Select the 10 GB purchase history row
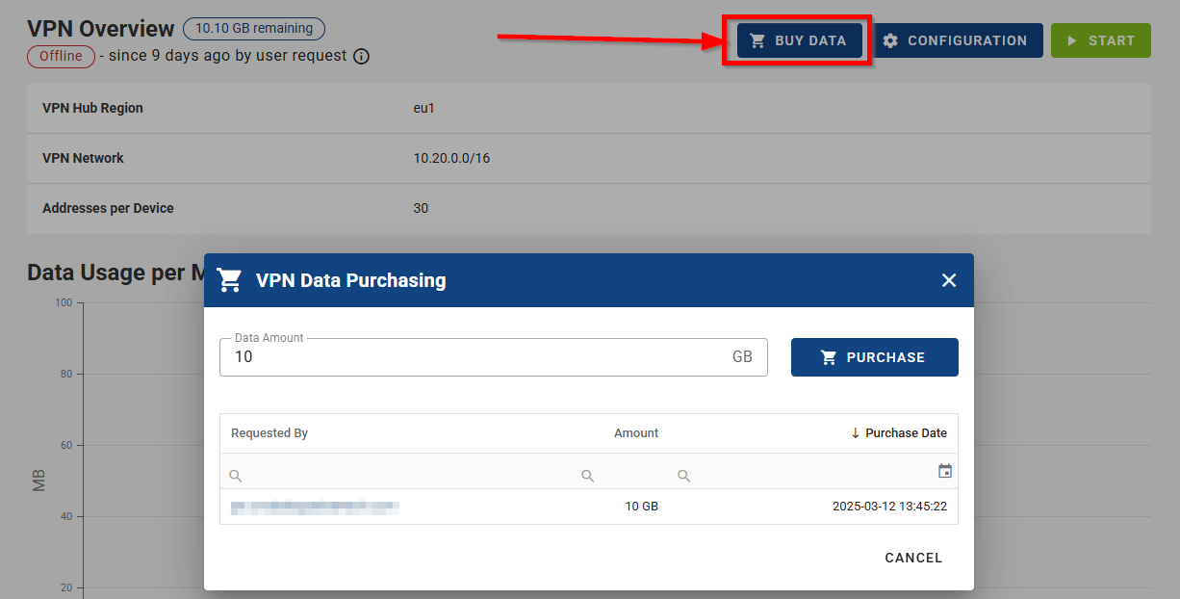 click(588, 507)
